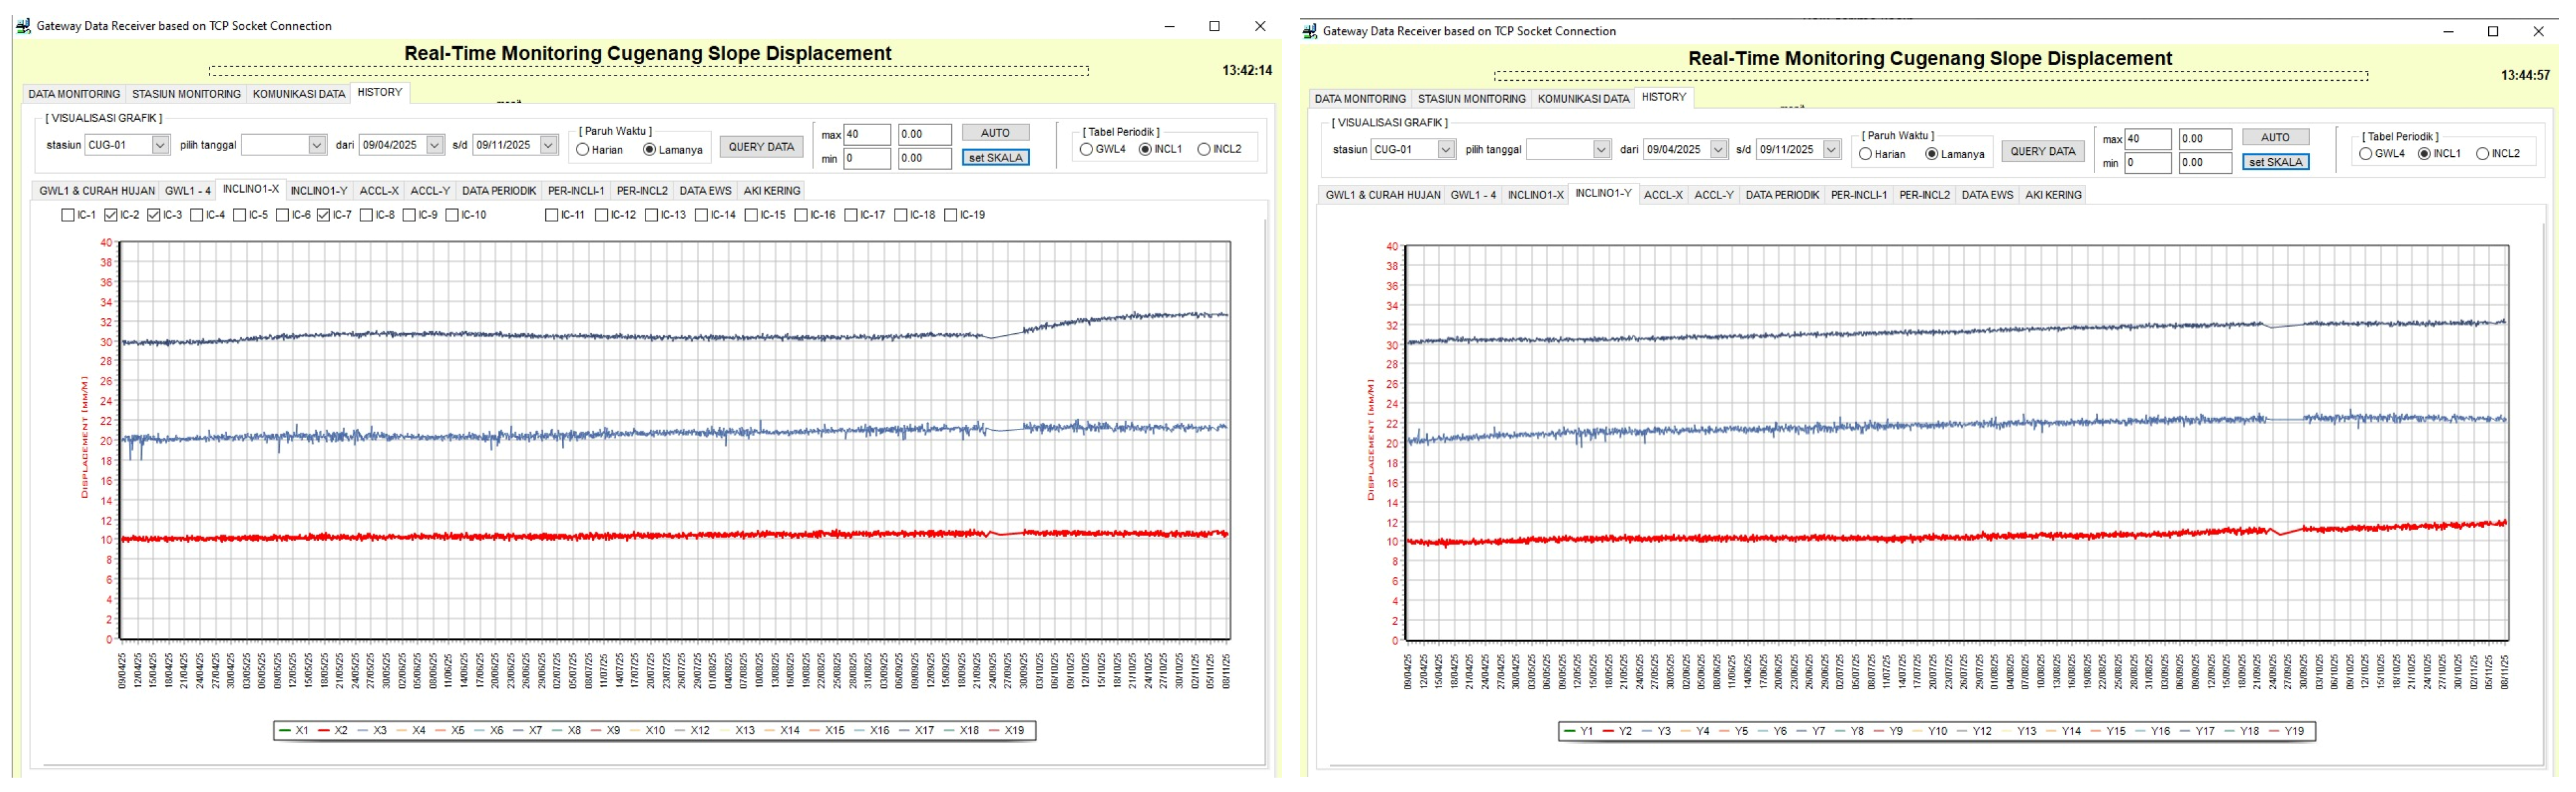
Task: Switch to ACCL-X sub-tab in right window
Action: [1663, 196]
